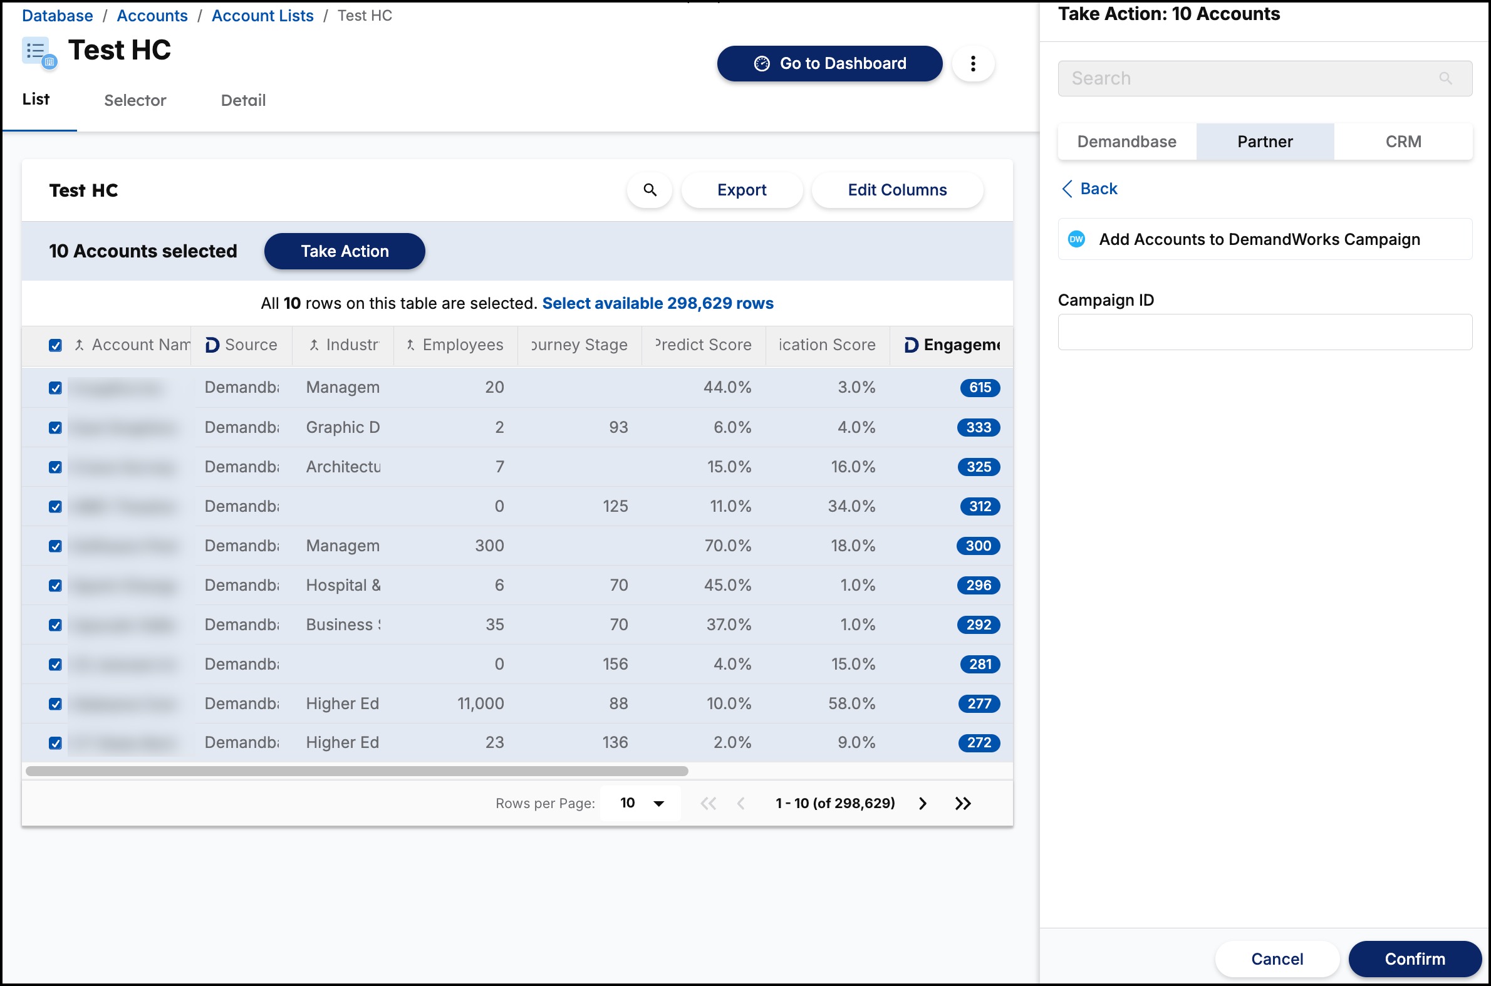Uncheck the row with engagement 300
Screen dimensions: 1491x986
tap(55, 546)
